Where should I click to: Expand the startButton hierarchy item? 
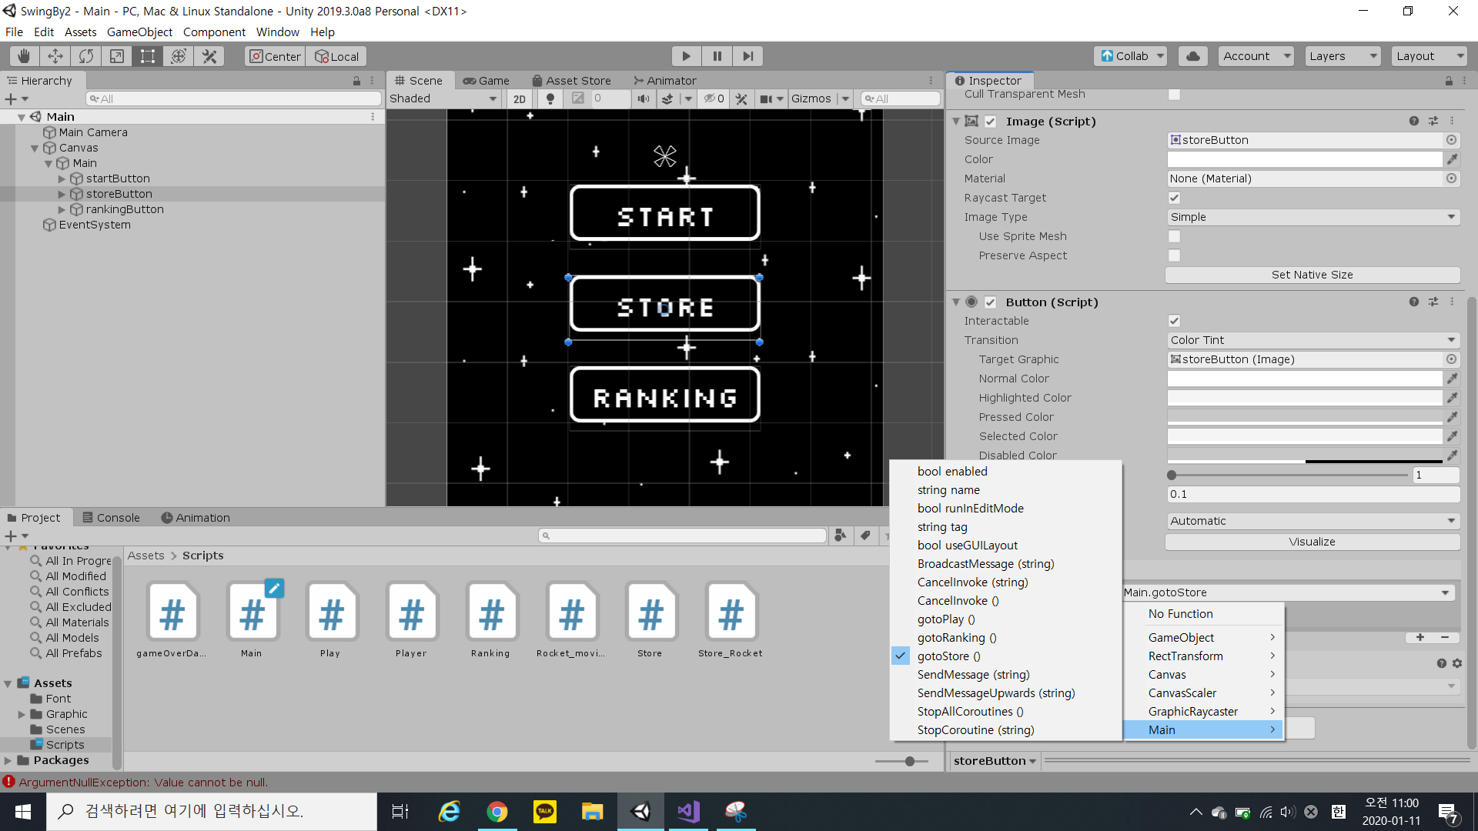click(x=62, y=179)
